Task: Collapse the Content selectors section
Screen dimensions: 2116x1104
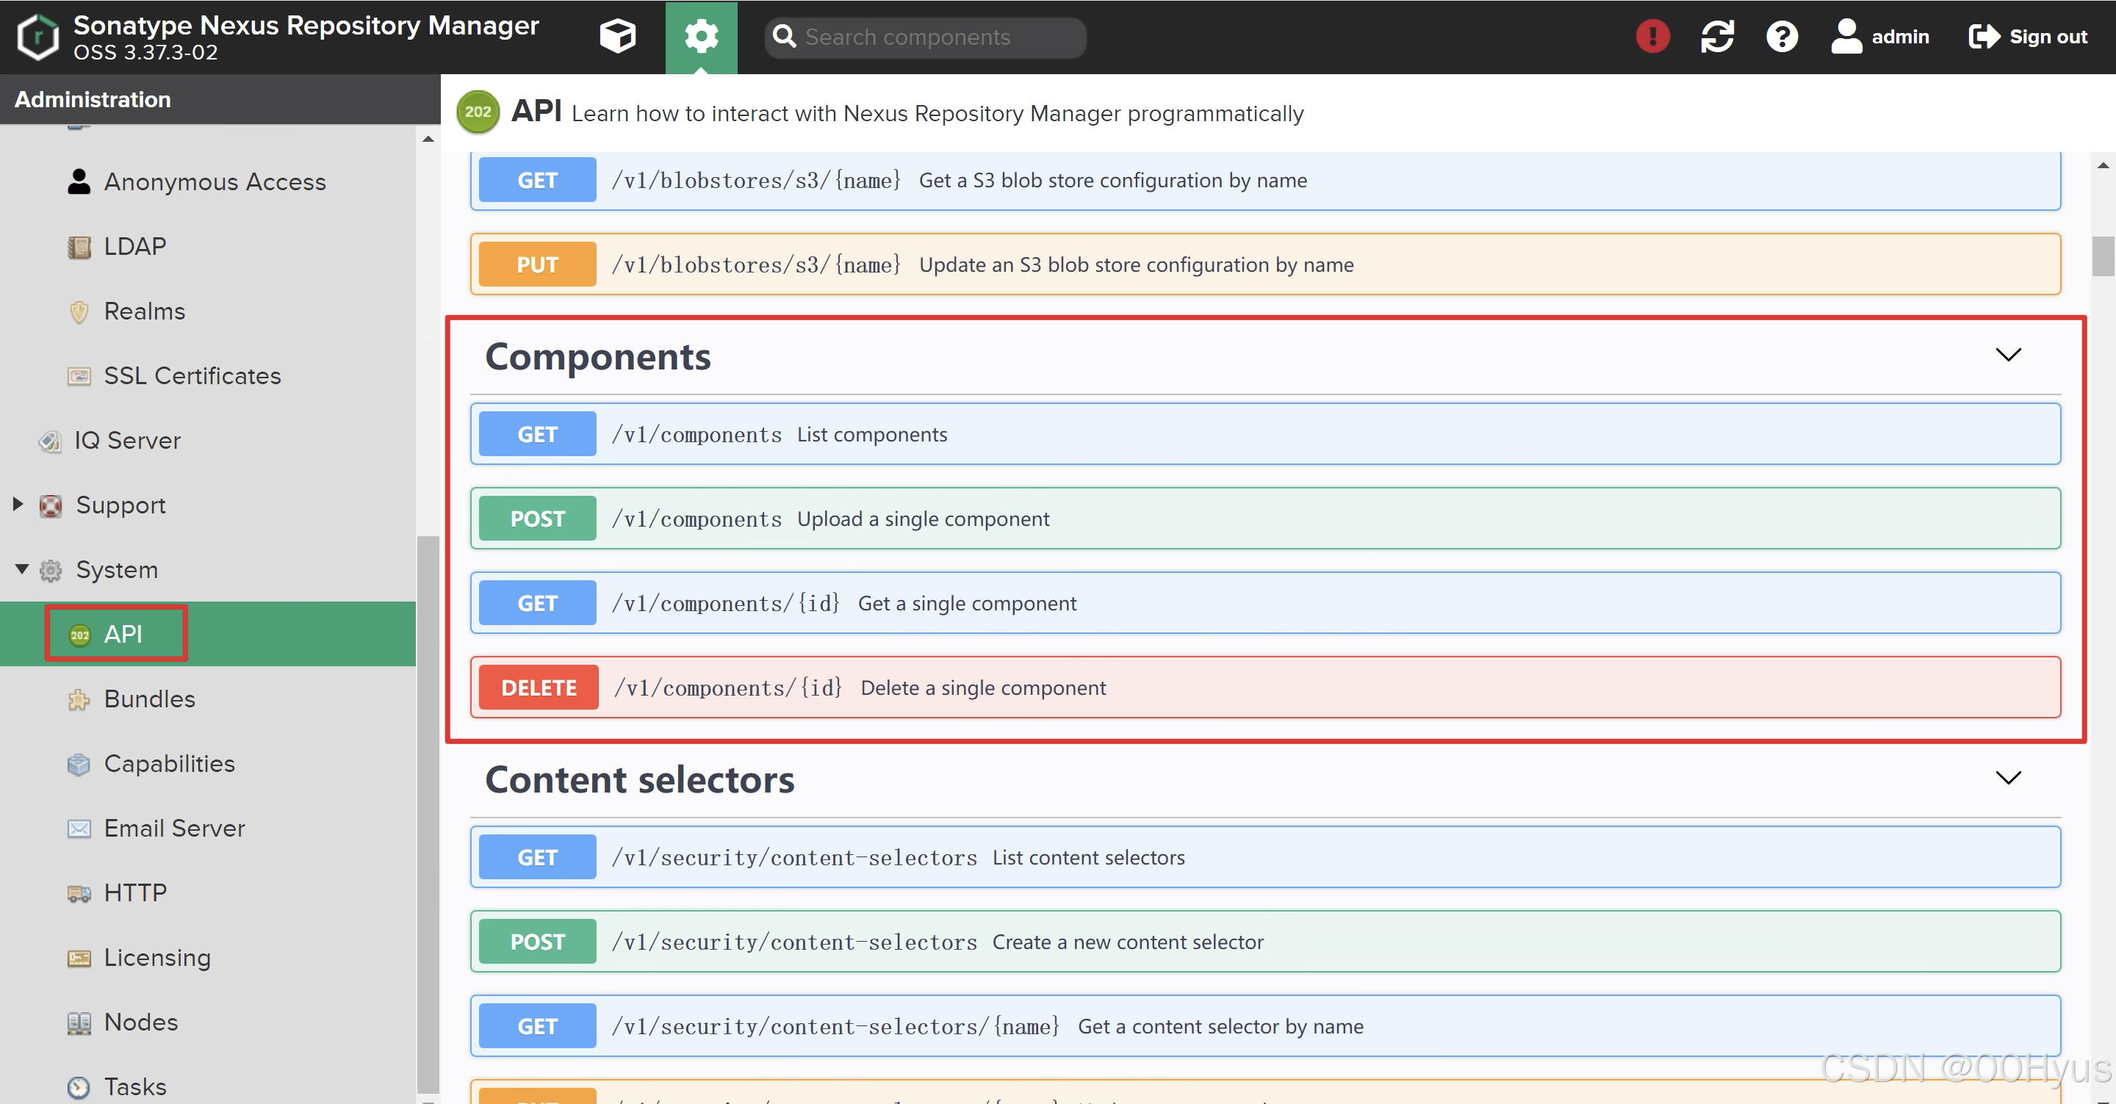Action: click(2009, 778)
